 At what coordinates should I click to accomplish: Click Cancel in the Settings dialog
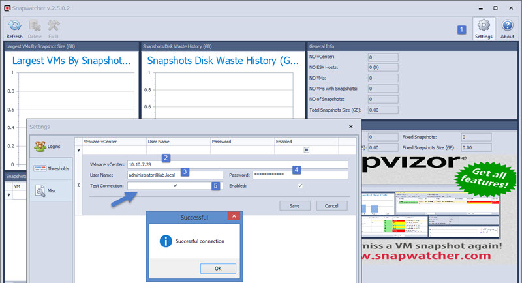point(331,206)
